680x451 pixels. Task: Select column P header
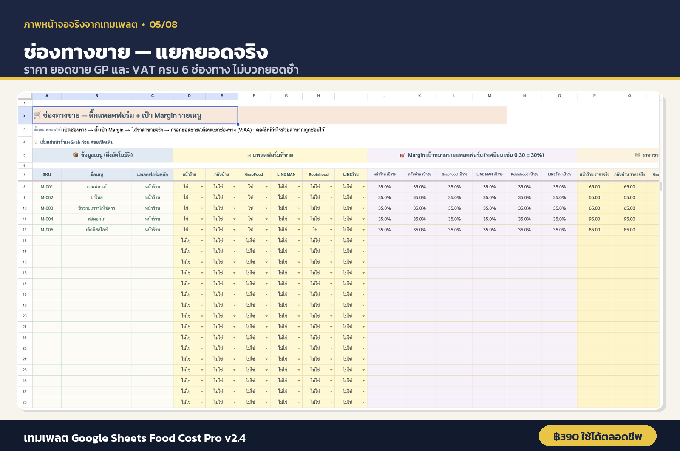[x=594, y=96]
